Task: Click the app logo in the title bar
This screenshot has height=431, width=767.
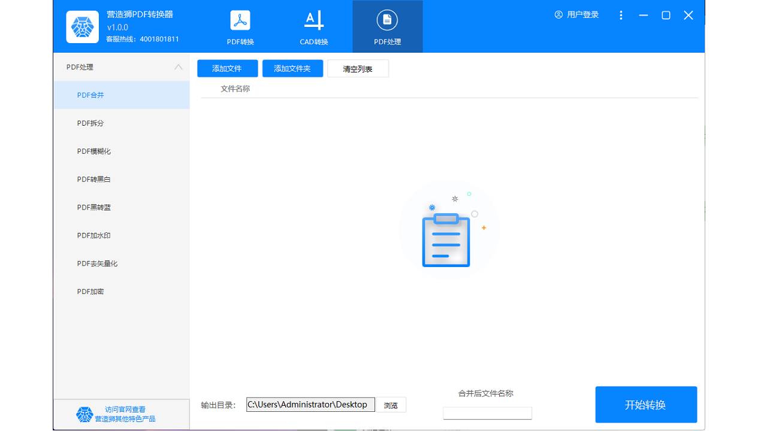Action: point(82,26)
